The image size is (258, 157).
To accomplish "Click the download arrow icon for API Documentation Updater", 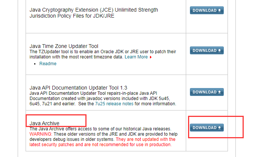I will (220, 92).
